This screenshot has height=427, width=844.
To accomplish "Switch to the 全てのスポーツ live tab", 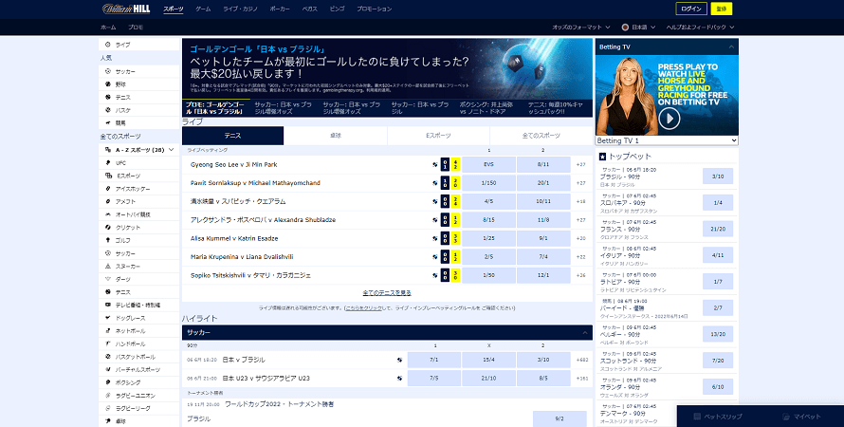I will 541,136.
